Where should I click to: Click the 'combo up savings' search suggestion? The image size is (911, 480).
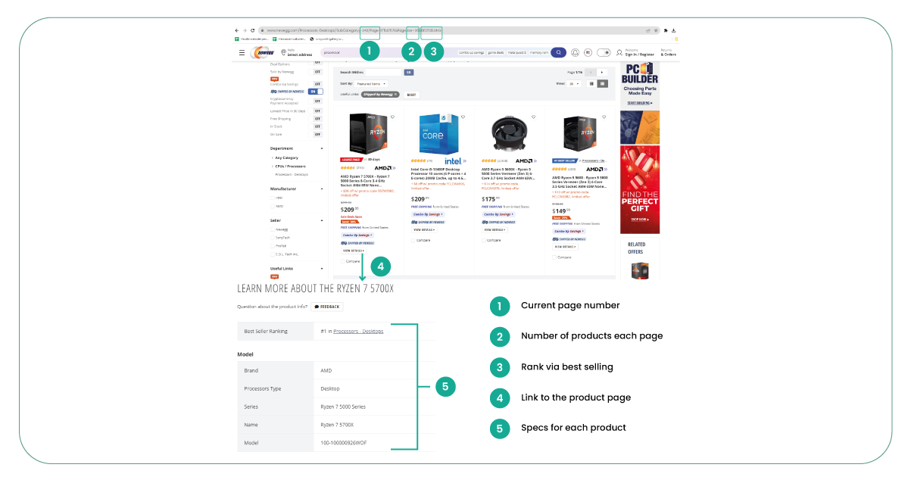click(x=472, y=53)
